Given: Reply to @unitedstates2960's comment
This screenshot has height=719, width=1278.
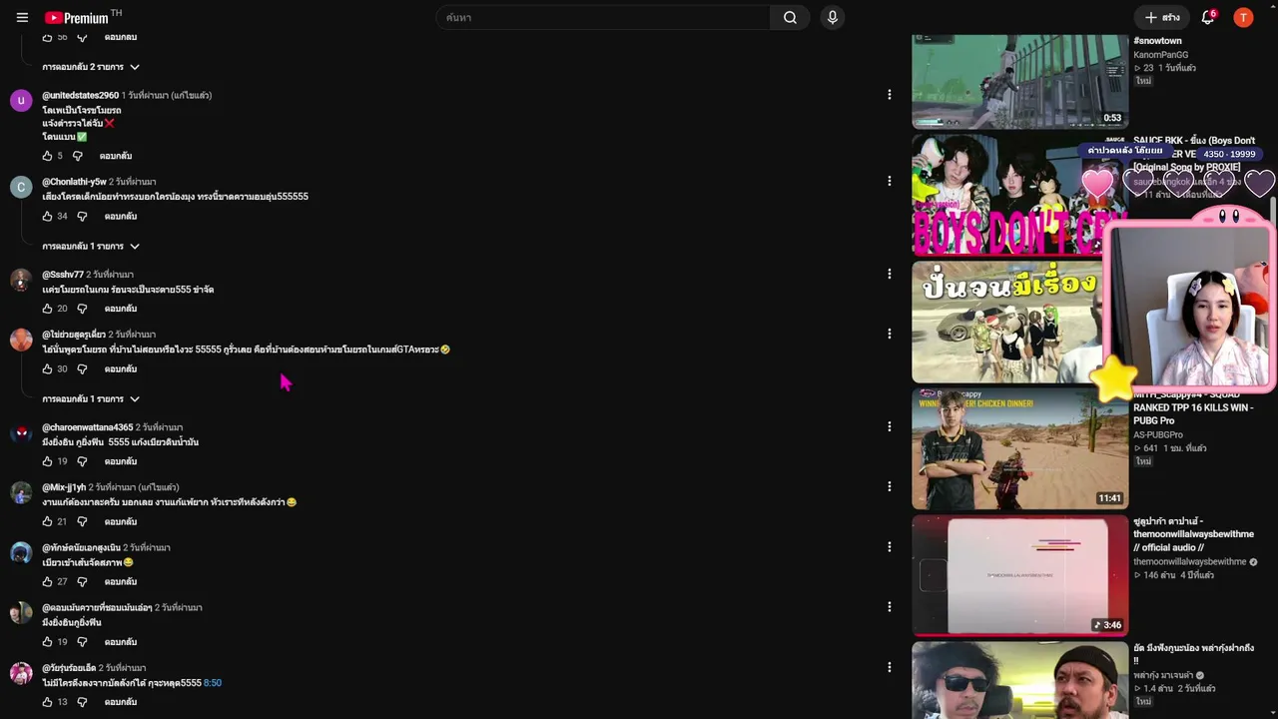Looking at the screenshot, I should [x=116, y=156].
